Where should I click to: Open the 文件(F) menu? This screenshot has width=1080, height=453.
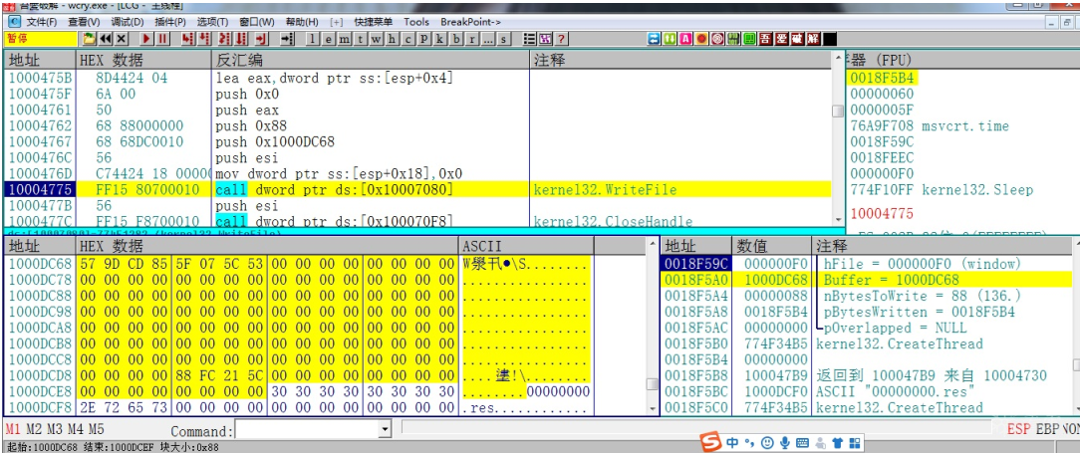(41, 22)
